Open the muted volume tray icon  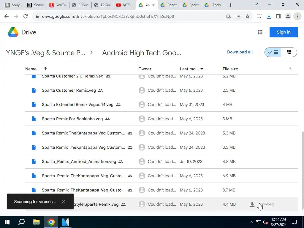pyautogui.click(x=265, y=222)
